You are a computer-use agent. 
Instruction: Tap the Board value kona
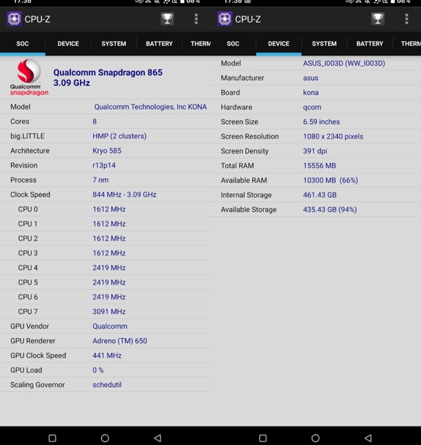pyautogui.click(x=311, y=93)
